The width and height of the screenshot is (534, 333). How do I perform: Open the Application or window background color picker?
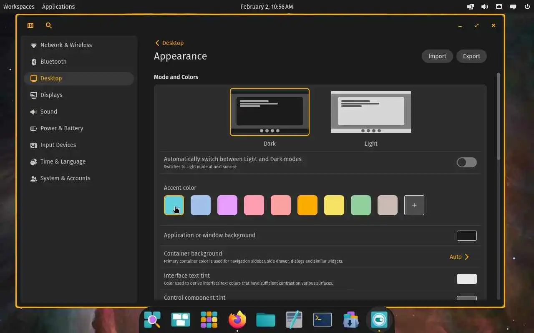pos(466,236)
